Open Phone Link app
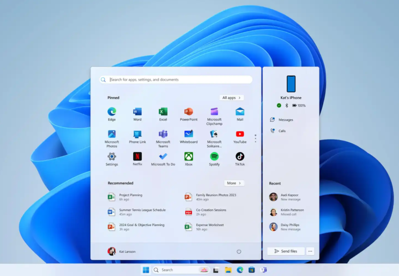The height and width of the screenshot is (276, 399). pyautogui.click(x=137, y=136)
